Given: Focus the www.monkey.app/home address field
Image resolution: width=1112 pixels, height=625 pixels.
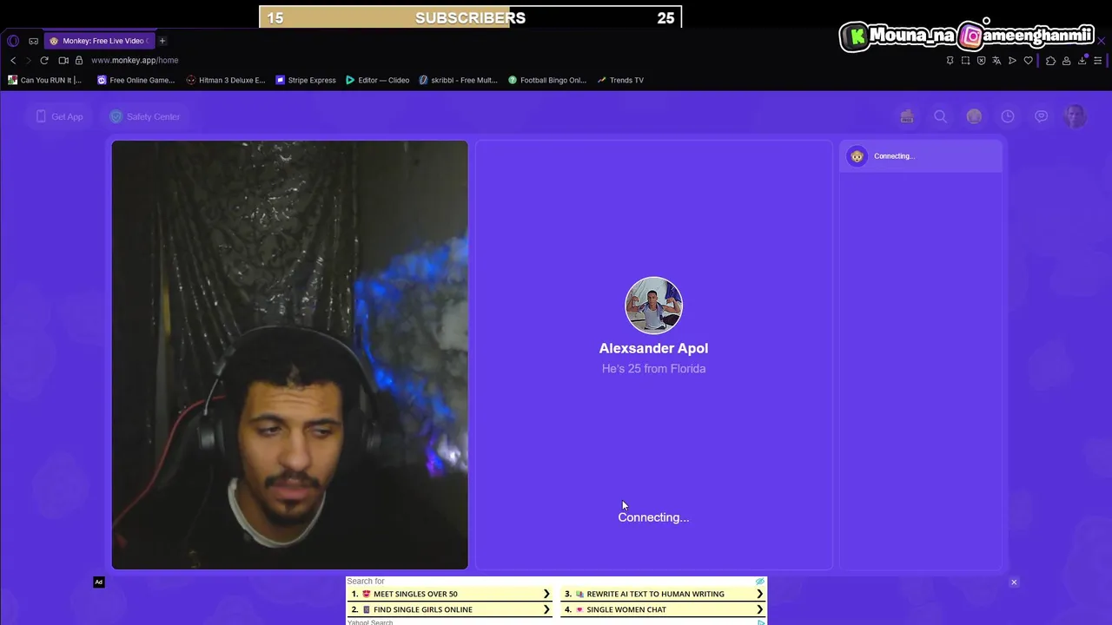Looking at the screenshot, I should (x=135, y=60).
